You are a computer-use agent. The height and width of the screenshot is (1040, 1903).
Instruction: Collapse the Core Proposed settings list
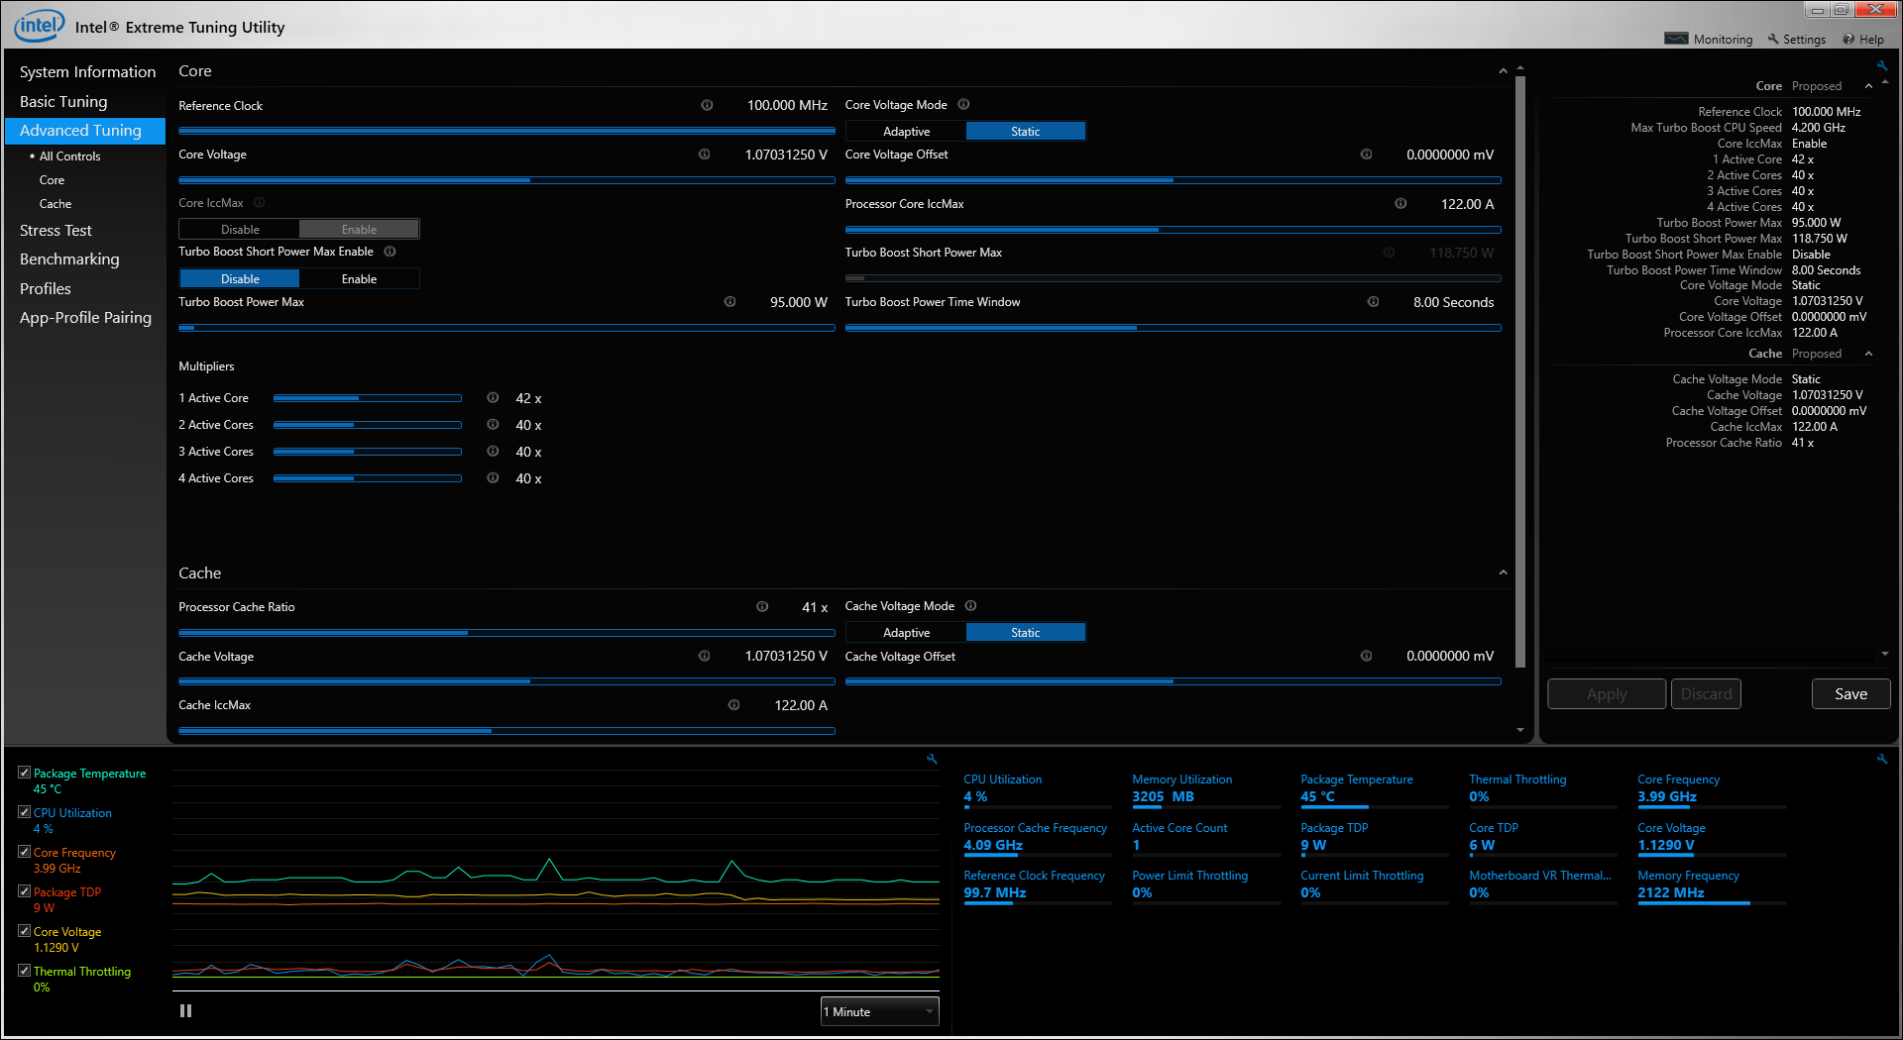1868,87
